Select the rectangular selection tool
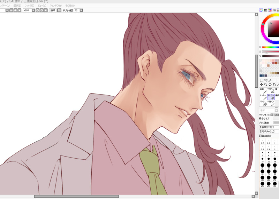The width and height of the screenshot is (279, 199). pyautogui.click(x=261, y=80)
